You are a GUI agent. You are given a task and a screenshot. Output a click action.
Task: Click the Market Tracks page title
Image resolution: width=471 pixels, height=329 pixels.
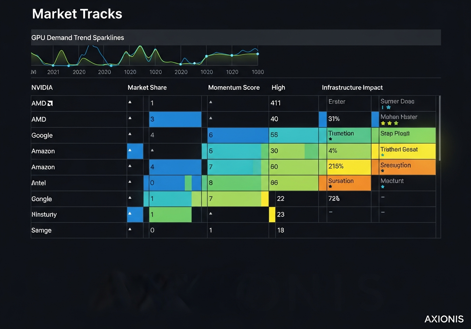[77, 14]
